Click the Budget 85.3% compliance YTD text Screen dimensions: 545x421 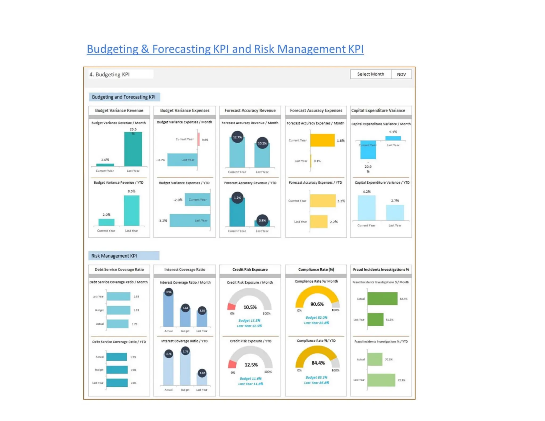click(316, 377)
